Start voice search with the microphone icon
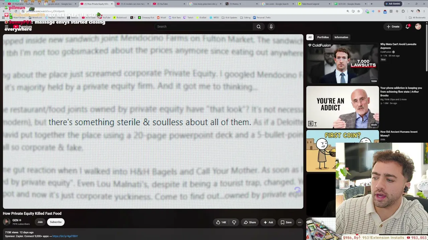Screen dimensions: 428x240 271,27
